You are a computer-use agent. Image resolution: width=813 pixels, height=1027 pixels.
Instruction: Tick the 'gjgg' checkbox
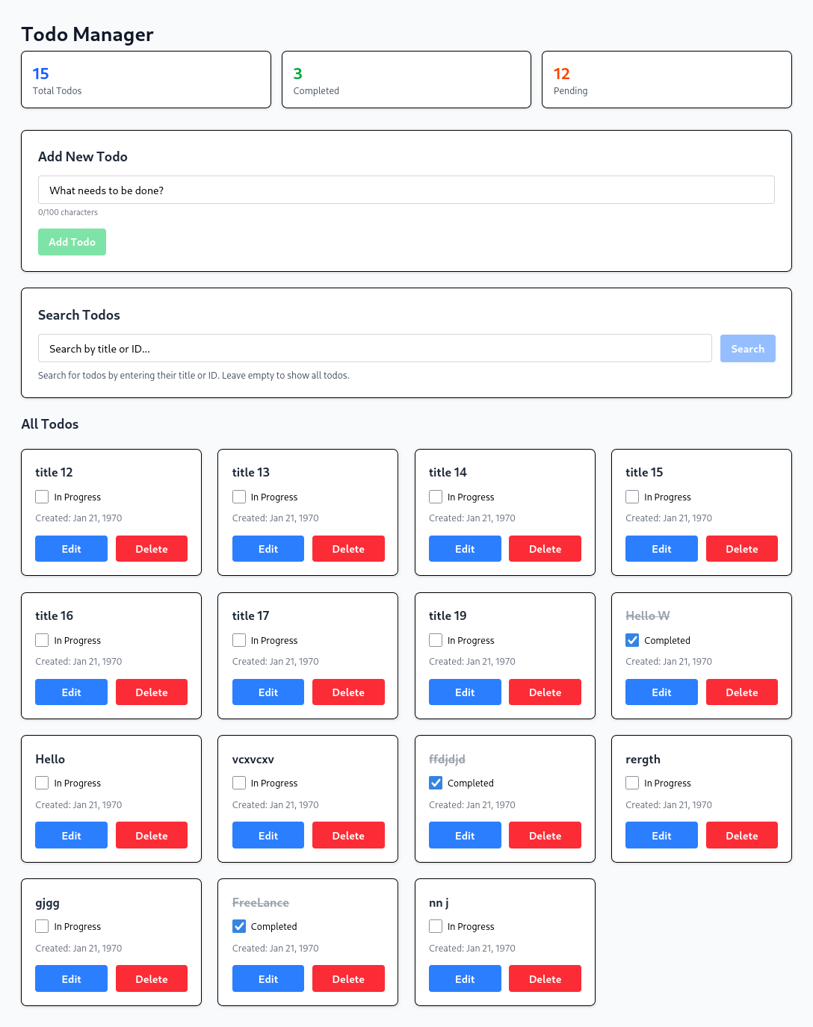click(x=42, y=926)
